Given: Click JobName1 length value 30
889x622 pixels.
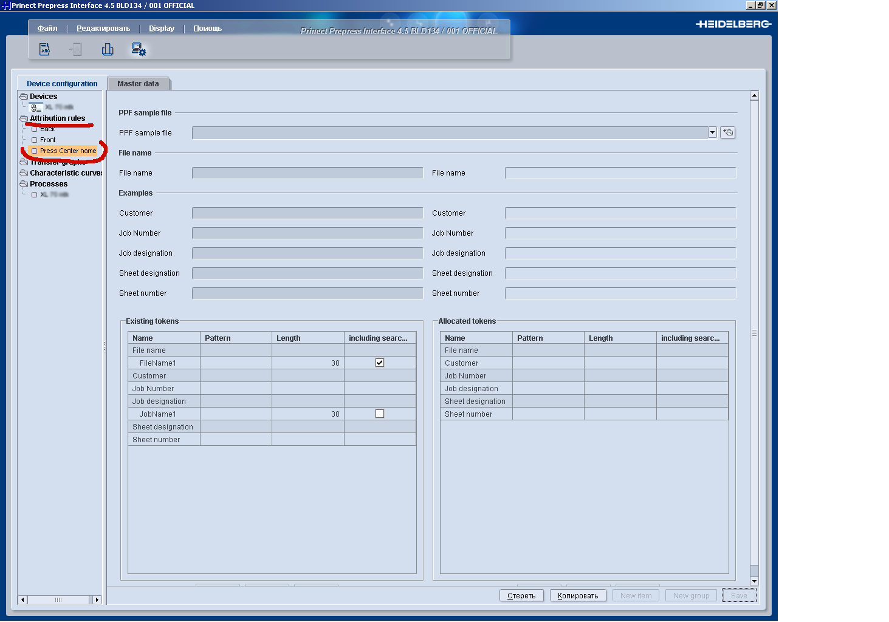Looking at the screenshot, I should tap(335, 414).
